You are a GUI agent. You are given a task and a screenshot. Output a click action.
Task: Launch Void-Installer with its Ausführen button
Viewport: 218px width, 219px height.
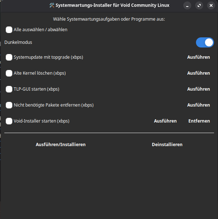coord(165,121)
